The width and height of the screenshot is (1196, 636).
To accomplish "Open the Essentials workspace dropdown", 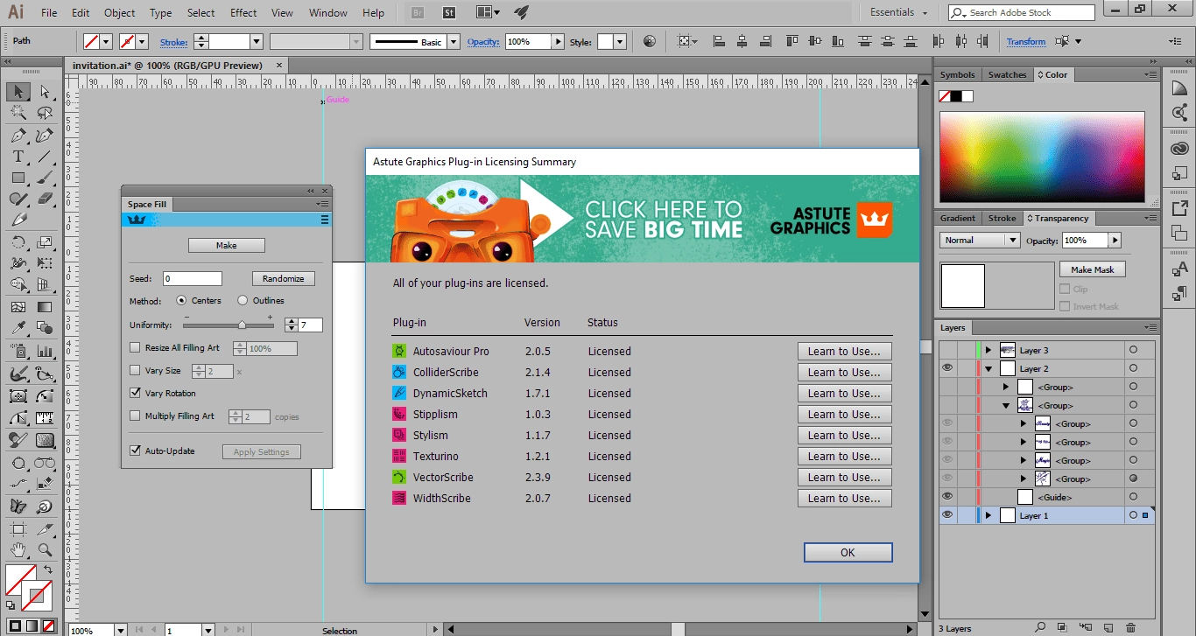I will 899,12.
